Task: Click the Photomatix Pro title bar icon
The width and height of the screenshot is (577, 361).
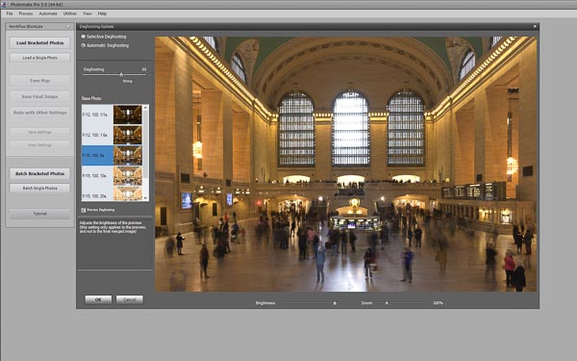Action: click(4, 5)
